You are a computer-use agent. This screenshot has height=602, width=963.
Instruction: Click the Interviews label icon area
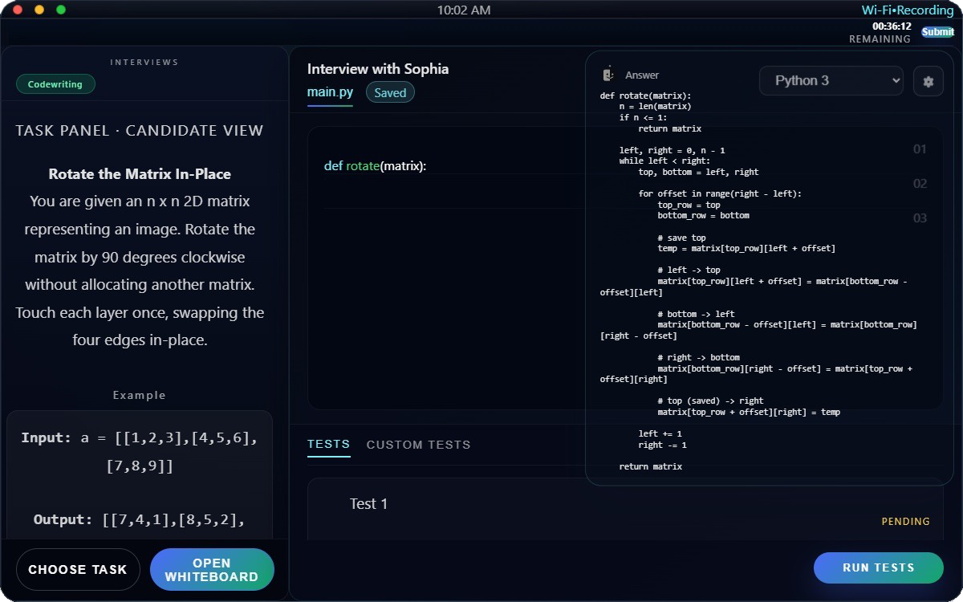coord(143,62)
